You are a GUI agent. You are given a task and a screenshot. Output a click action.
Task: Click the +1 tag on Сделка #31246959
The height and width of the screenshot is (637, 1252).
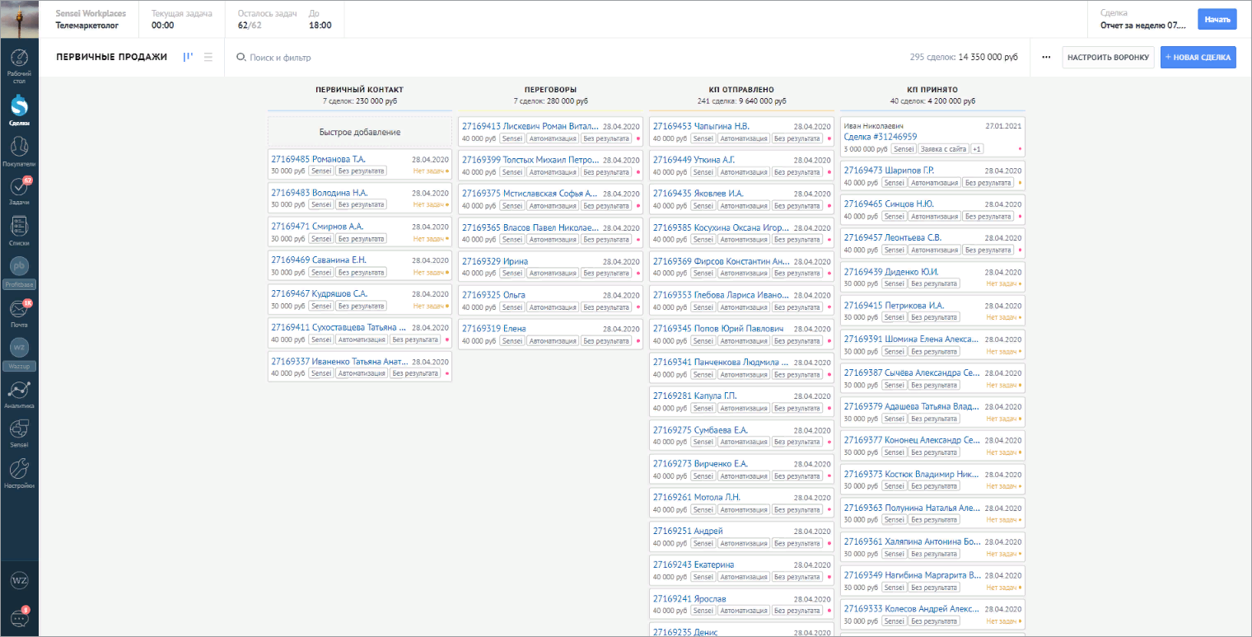977,149
